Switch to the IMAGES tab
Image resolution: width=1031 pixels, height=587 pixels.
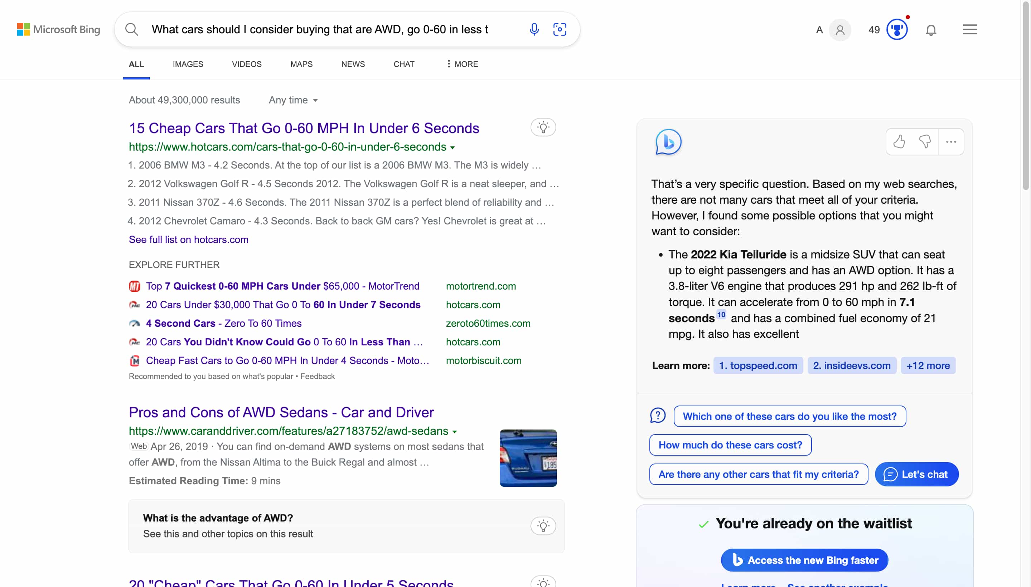click(188, 64)
